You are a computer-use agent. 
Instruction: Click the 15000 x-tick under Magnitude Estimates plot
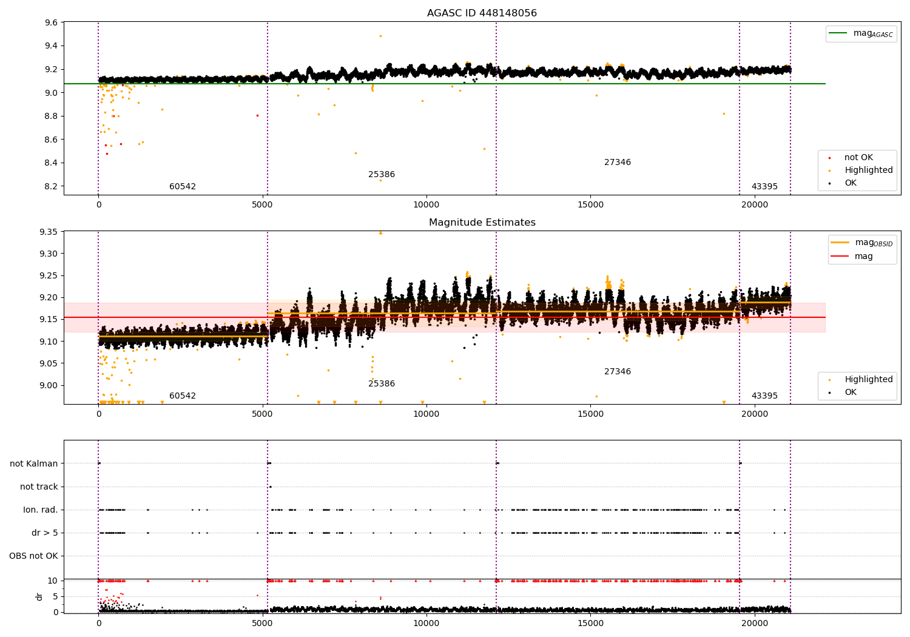tap(590, 414)
